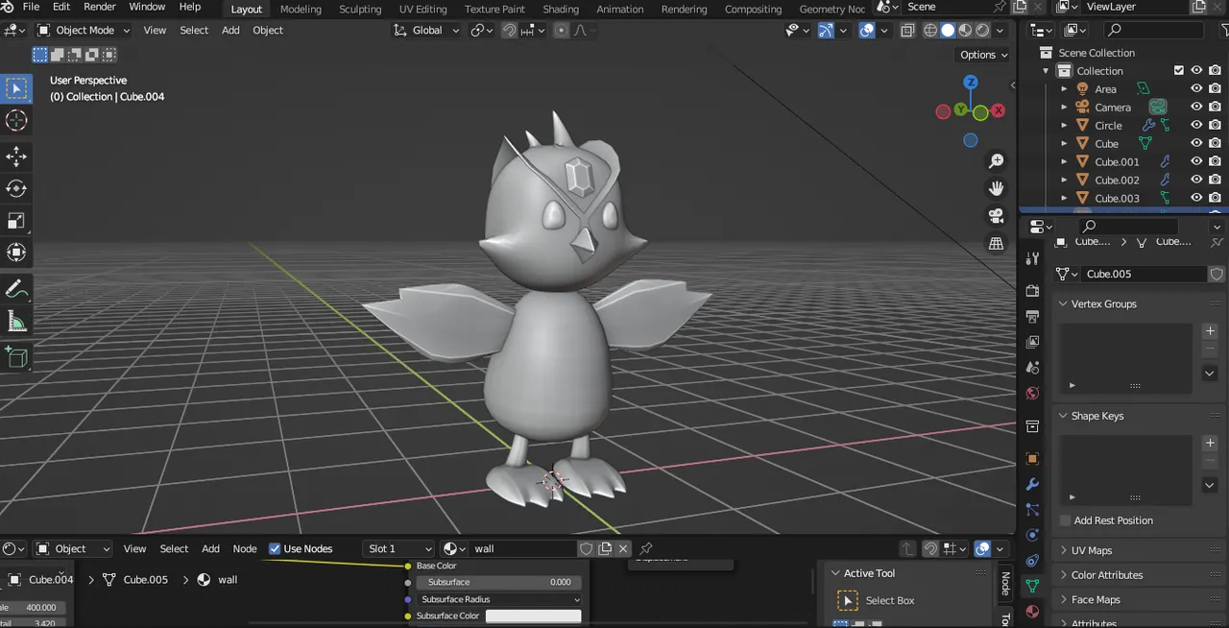
Task: Select the Add Cube tool
Action: coord(16,358)
